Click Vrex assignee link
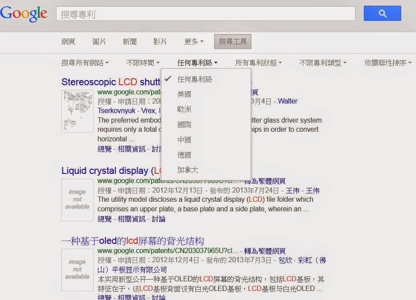The width and height of the screenshot is (416, 300). click(x=151, y=110)
